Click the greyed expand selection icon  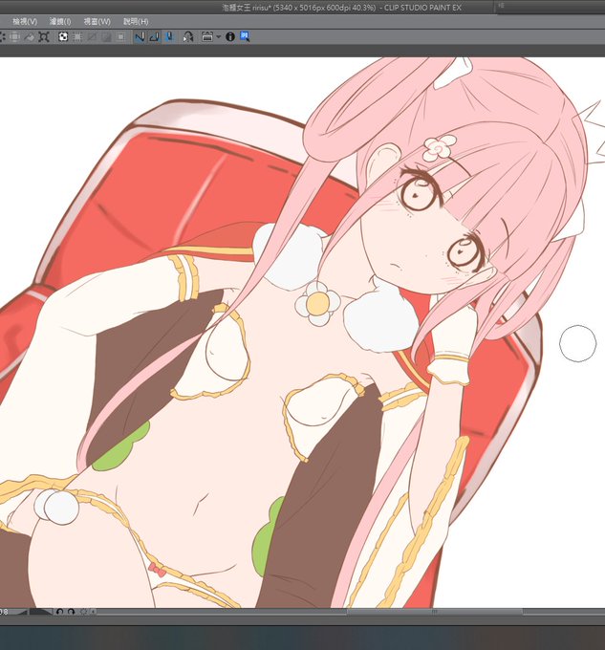tap(106, 37)
